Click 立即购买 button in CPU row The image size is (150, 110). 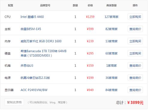tap(135, 17)
